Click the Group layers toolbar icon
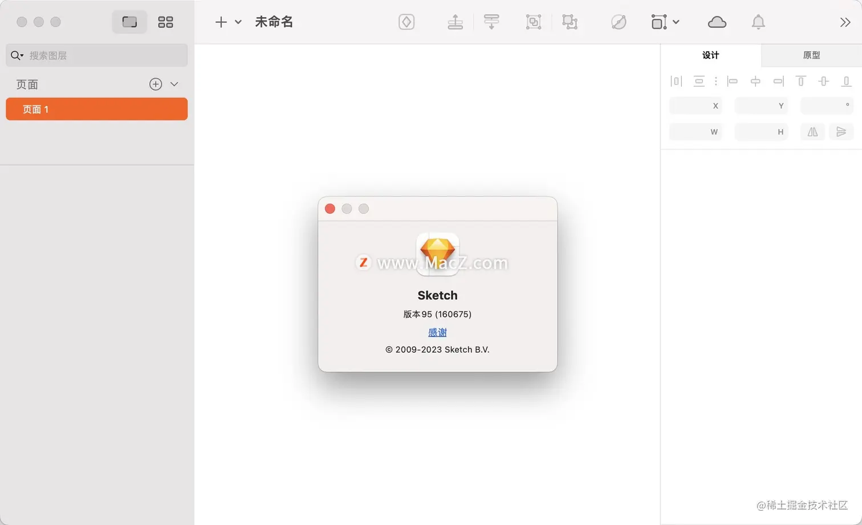 pos(534,22)
